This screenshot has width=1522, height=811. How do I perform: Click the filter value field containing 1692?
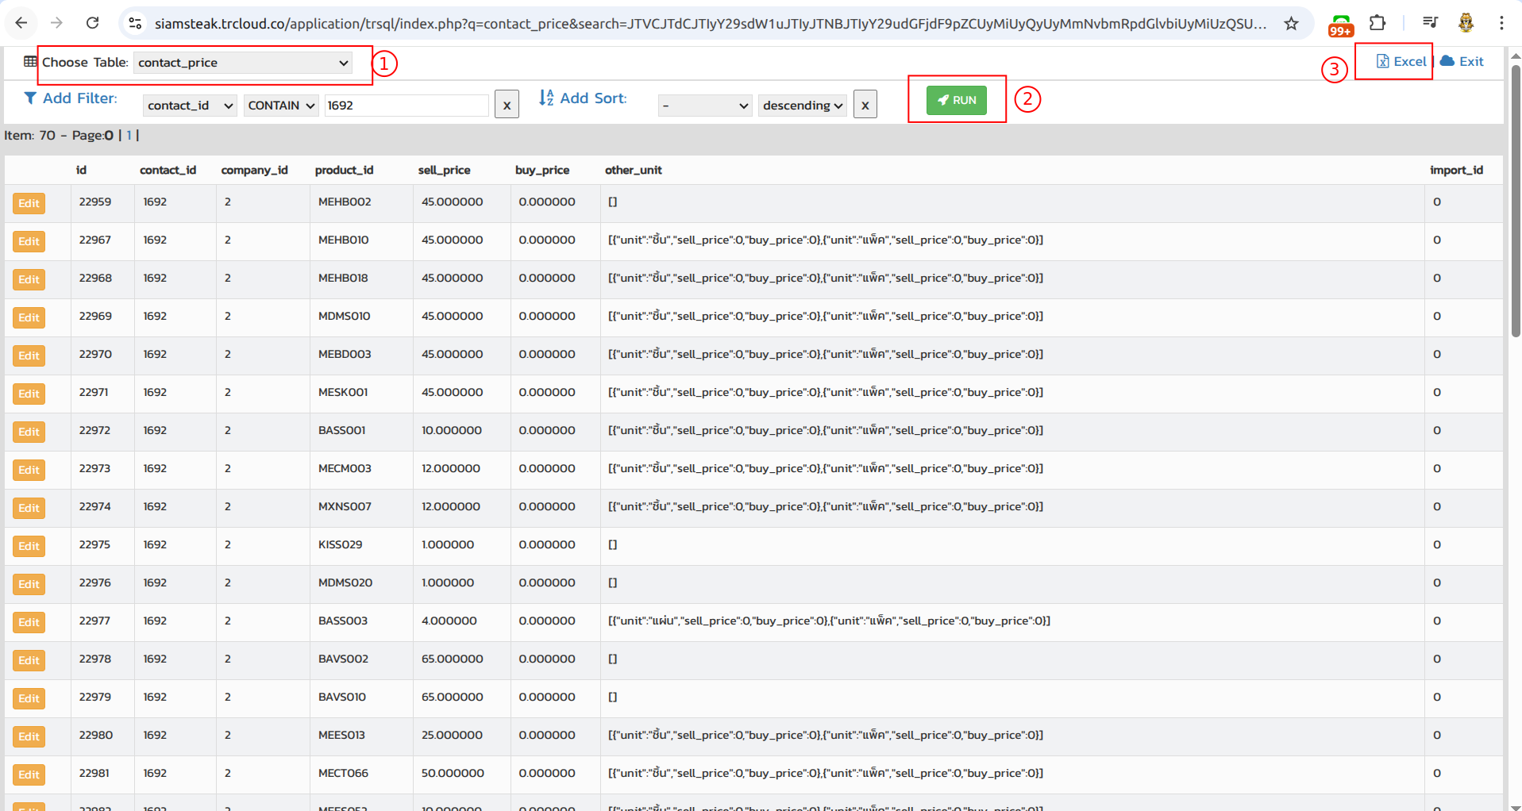pyautogui.click(x=406, y=106)
